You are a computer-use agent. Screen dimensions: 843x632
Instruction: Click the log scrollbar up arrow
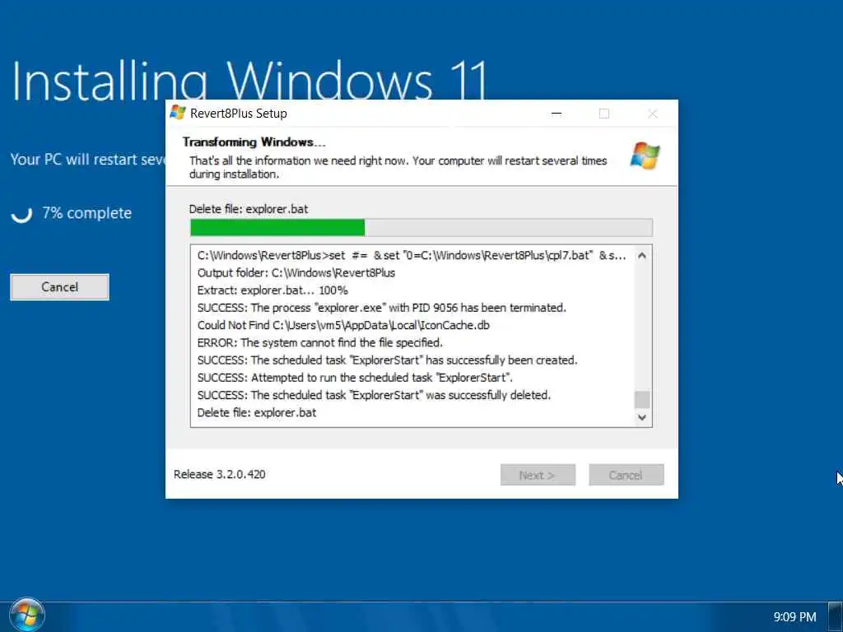[x=642, y=256]
